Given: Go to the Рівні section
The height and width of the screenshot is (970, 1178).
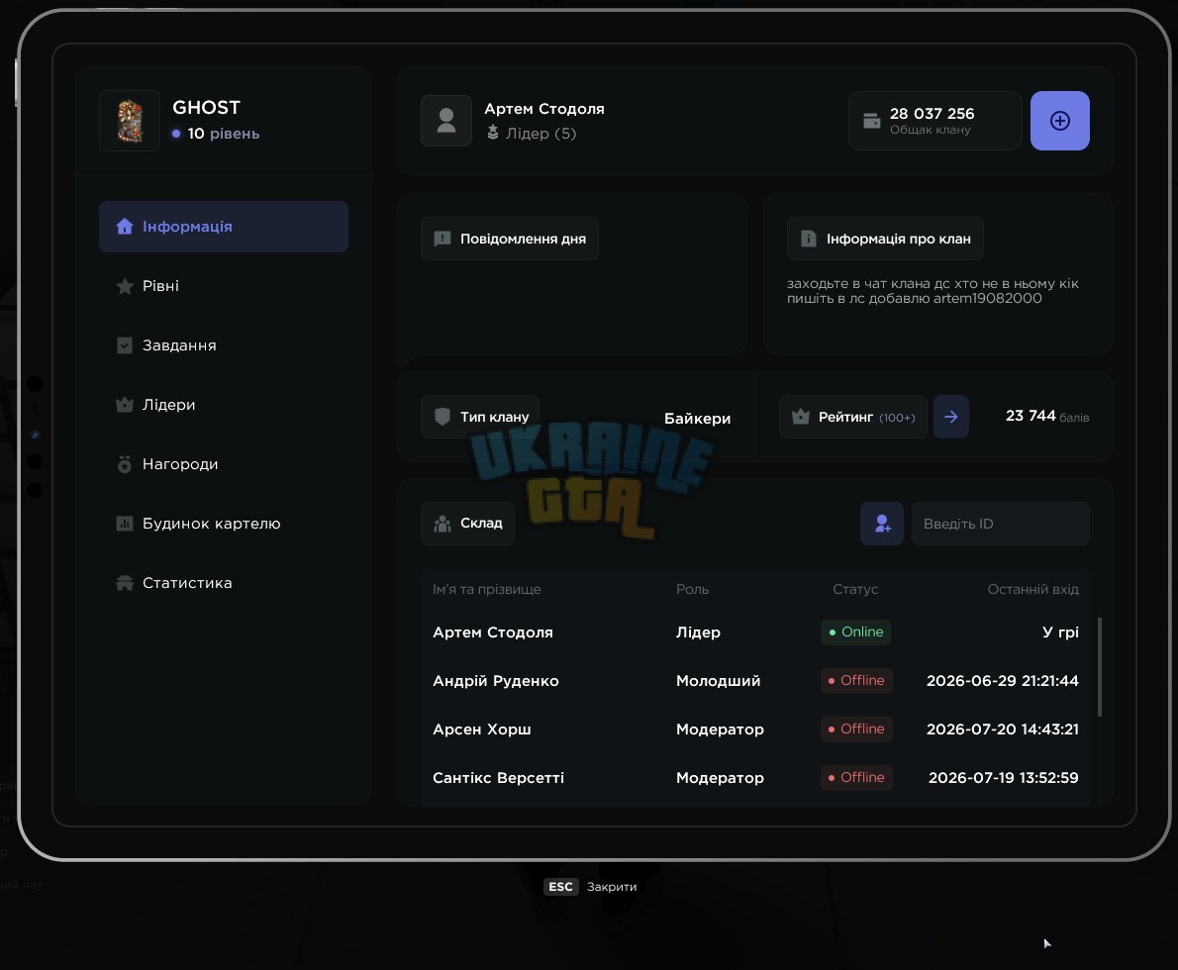Looking at the screenshot, I should tap(224, 286).
